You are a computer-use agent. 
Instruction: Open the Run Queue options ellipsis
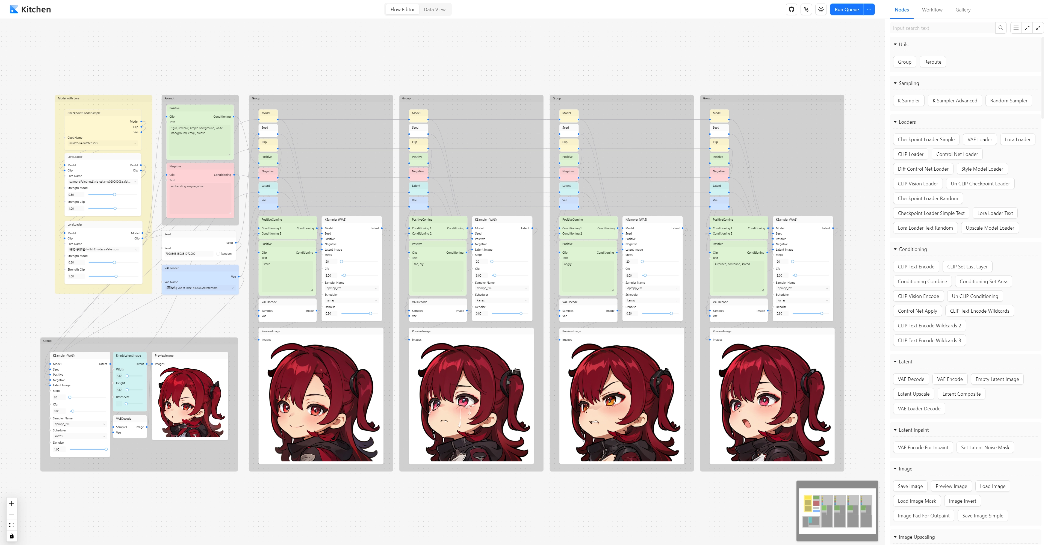tap(869, 9)
